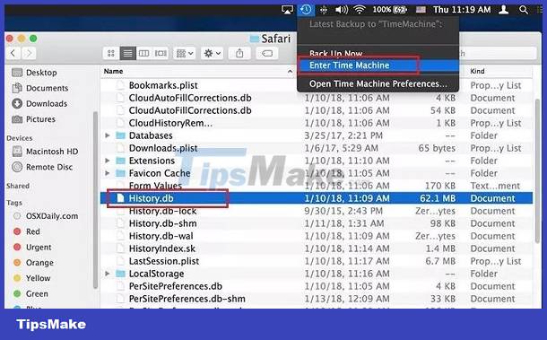Image resolution: width=547 pixels, height=340 pixels.
Task: Go back with Finder back arrow
Action: pos(13,53)
